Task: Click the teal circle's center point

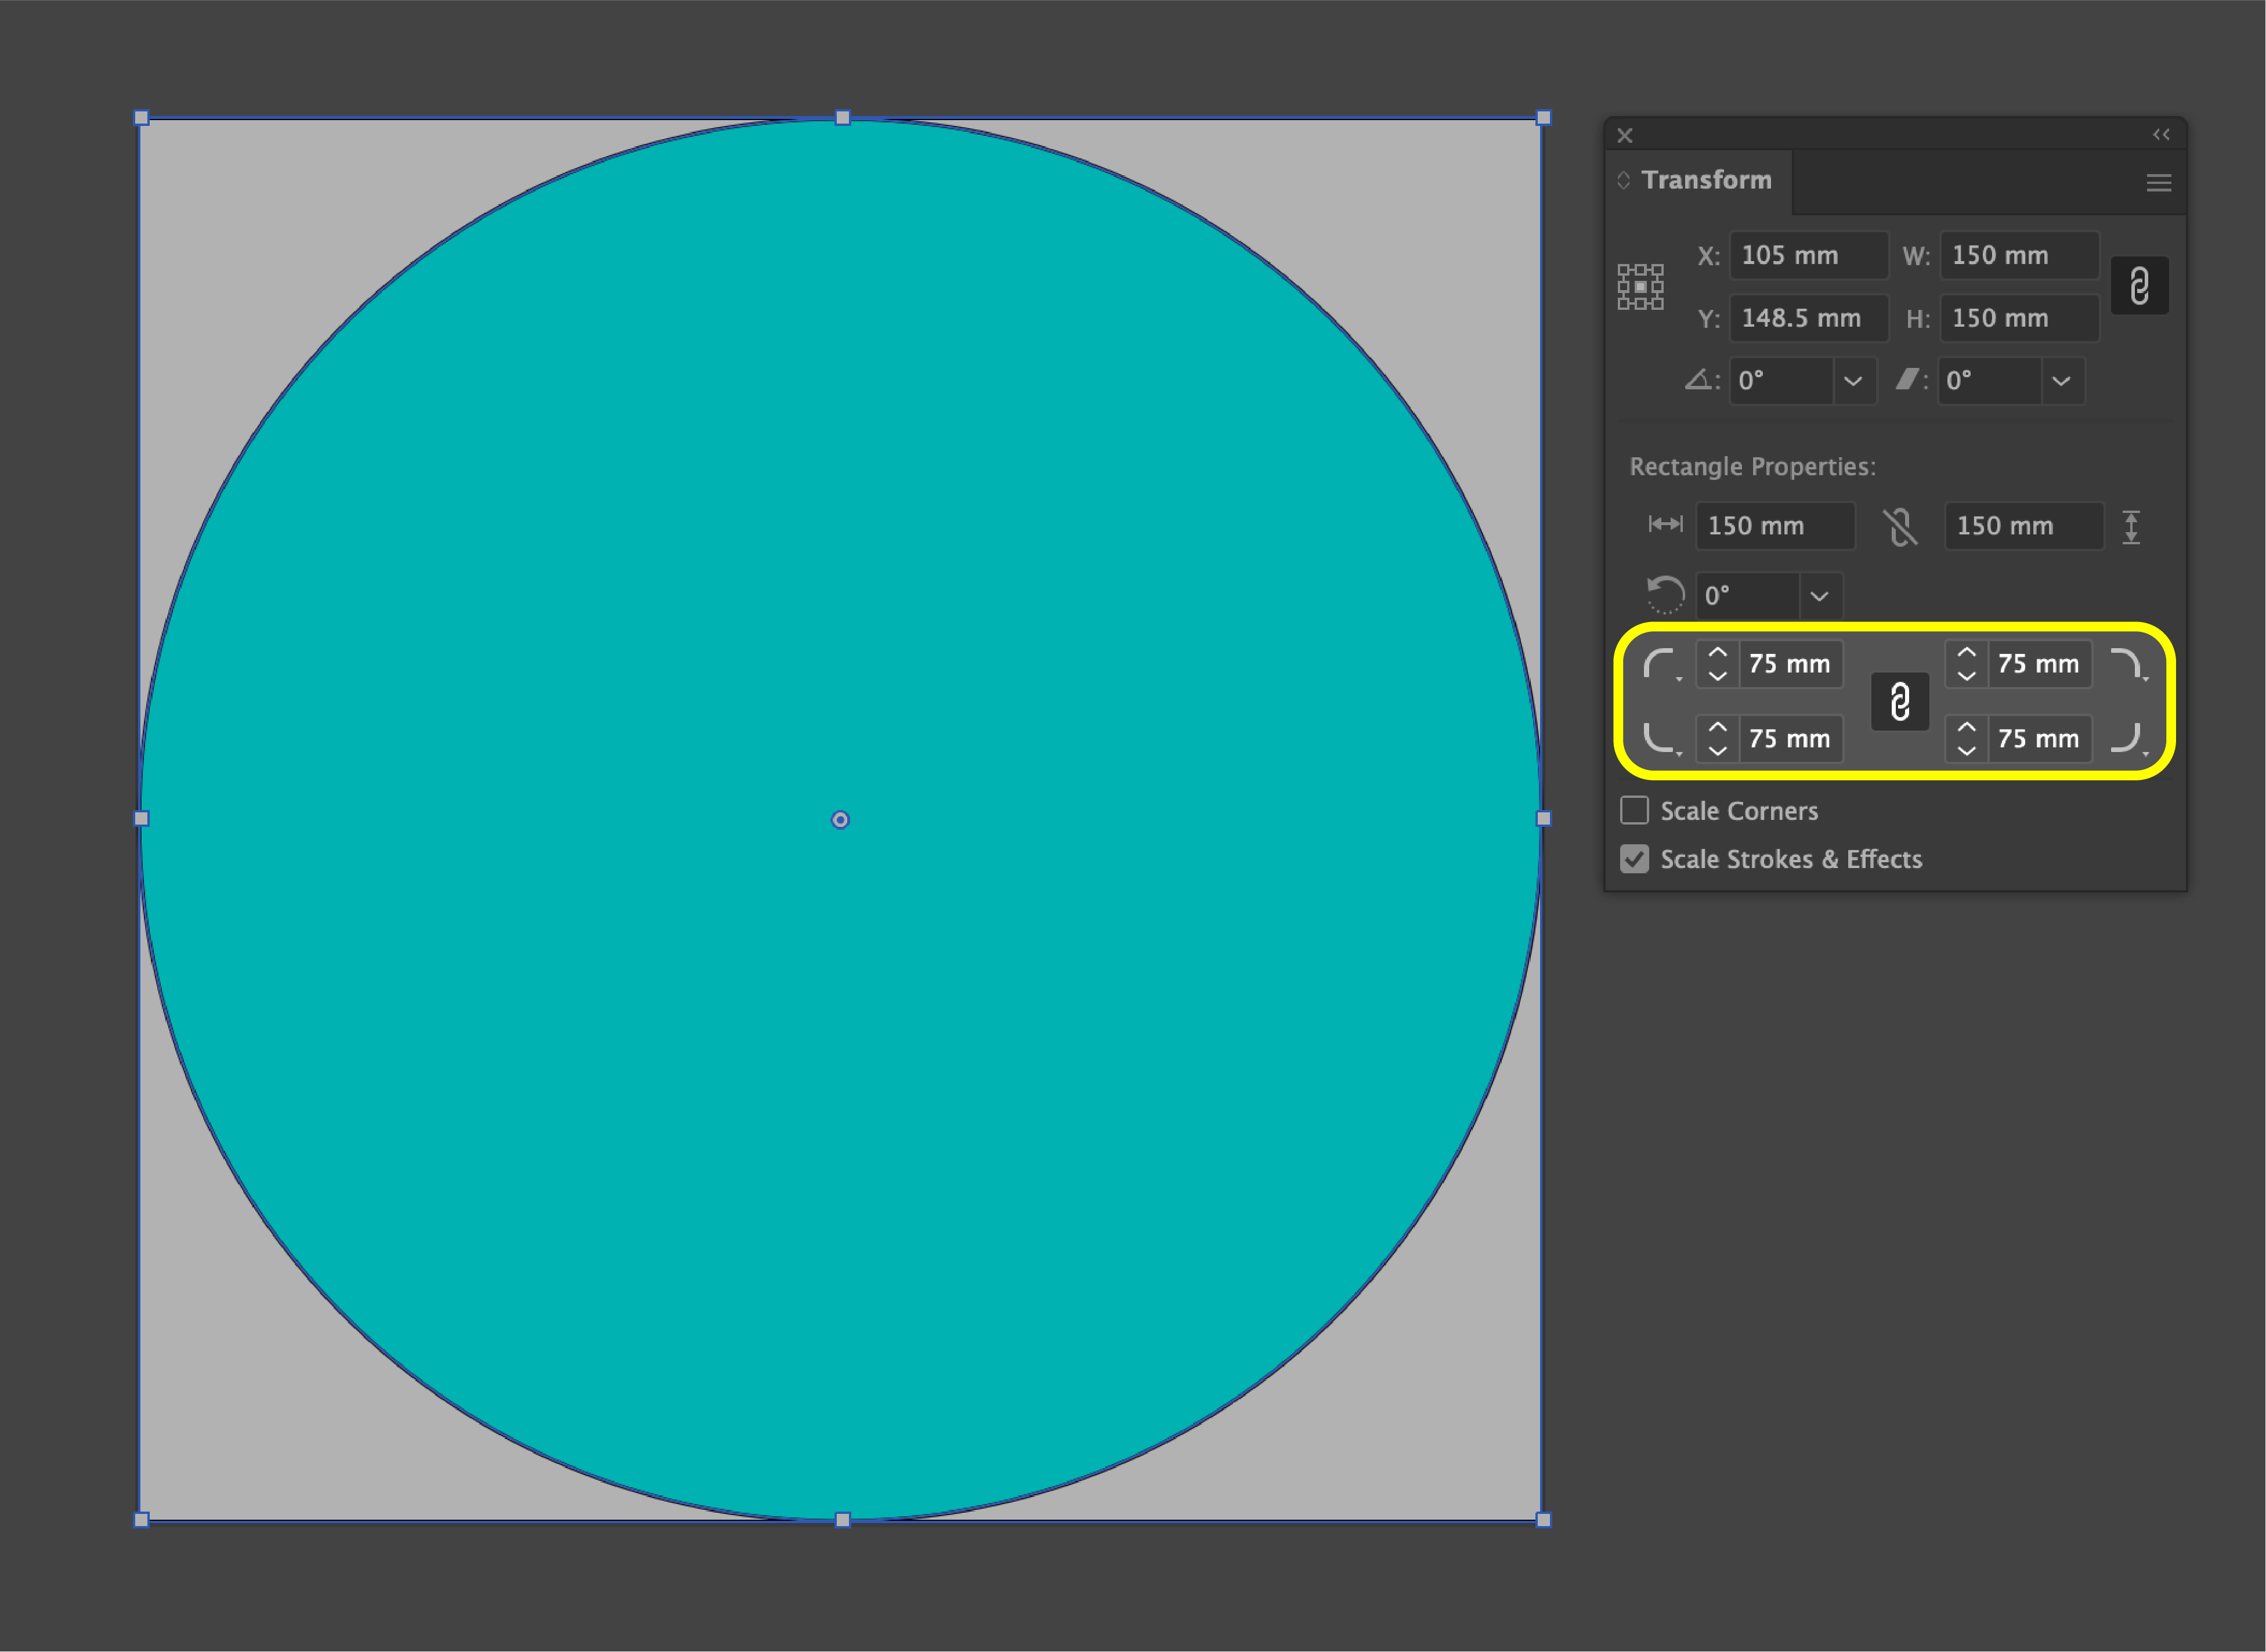Action: (840, 820)
